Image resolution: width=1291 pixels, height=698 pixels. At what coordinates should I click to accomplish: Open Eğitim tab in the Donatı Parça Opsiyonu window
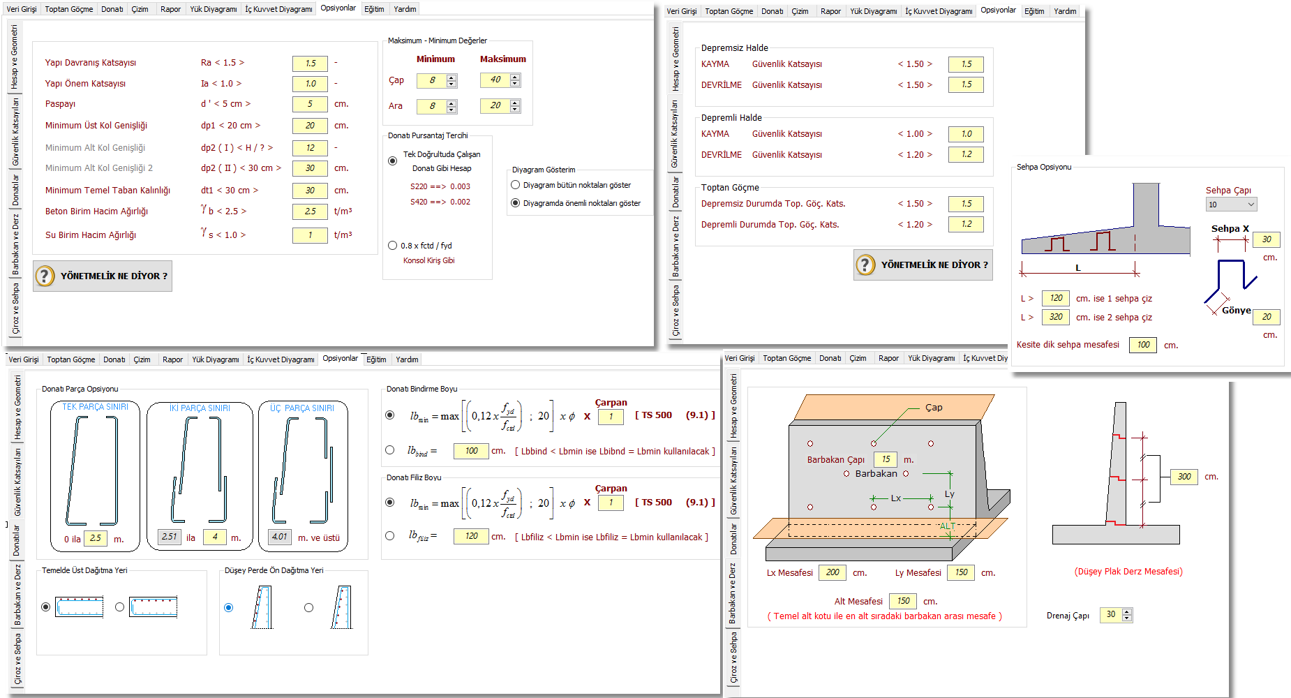click(376, 359)
